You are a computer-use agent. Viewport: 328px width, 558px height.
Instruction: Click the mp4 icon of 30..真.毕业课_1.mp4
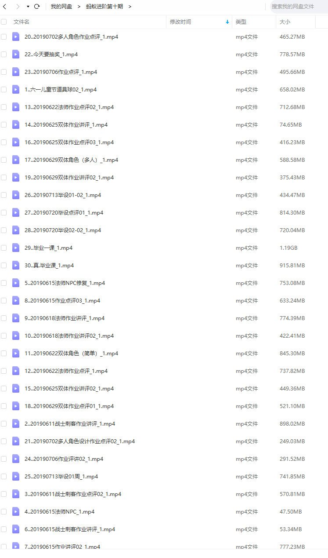coord(16,265)
